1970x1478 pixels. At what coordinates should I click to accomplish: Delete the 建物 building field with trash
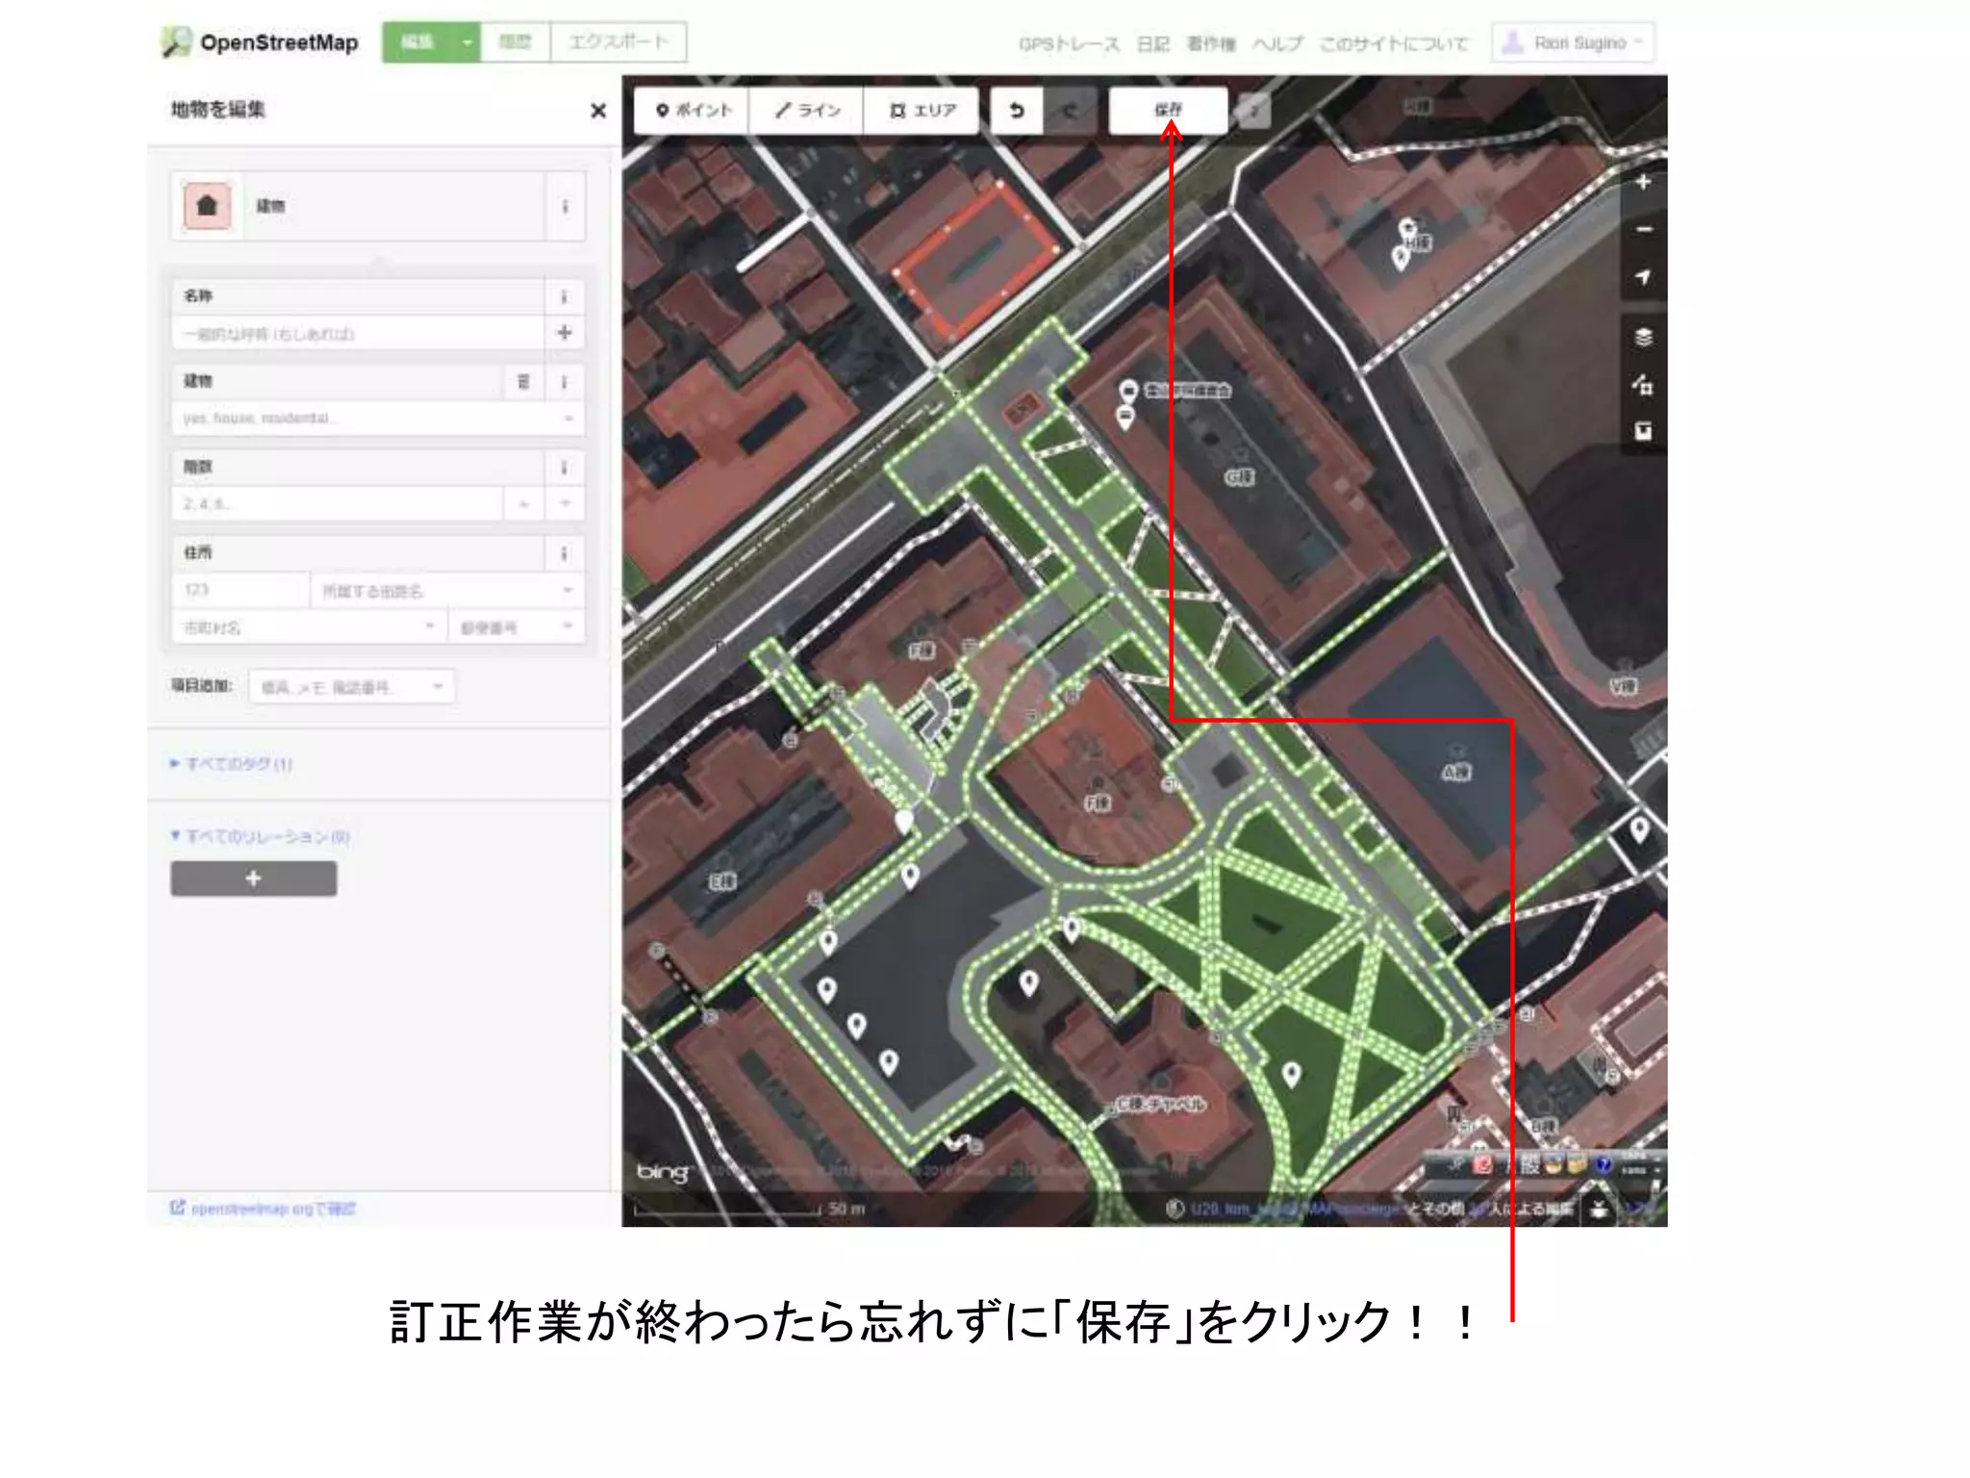(523, 382)
